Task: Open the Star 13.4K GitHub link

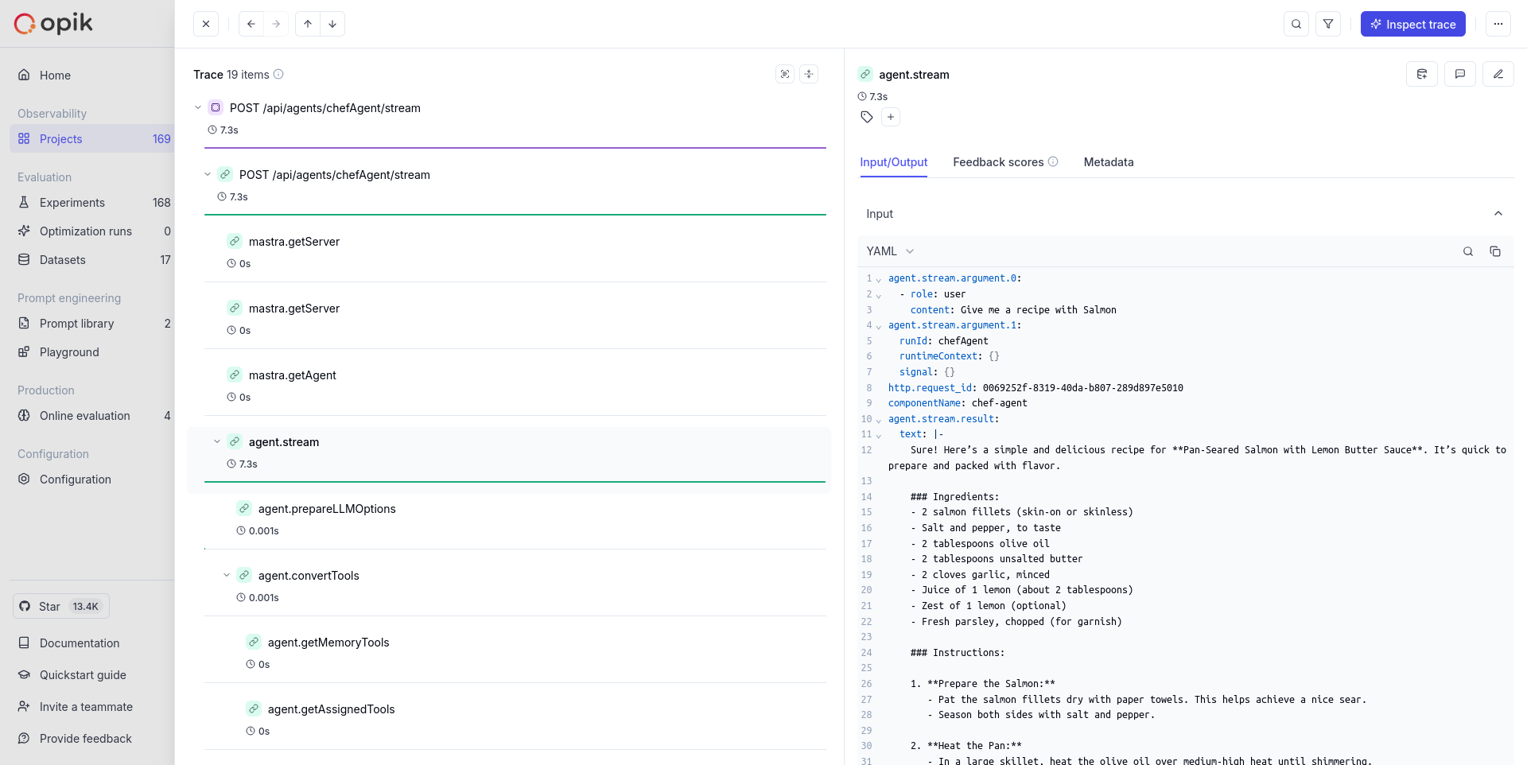Action: [x=60, y=606]
